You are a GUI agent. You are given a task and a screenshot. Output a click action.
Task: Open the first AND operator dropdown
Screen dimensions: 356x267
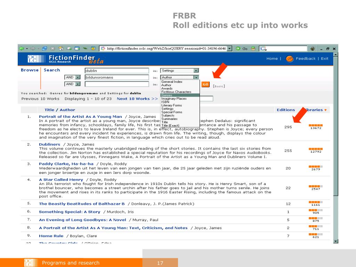click(x=78, y=78)
